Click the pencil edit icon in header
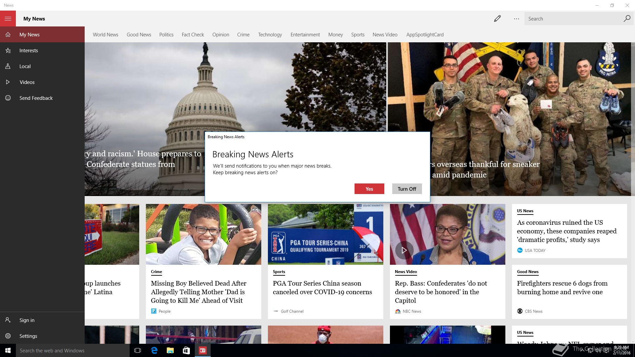Screen dimensions: 635x357 click(x=497, y=19)
